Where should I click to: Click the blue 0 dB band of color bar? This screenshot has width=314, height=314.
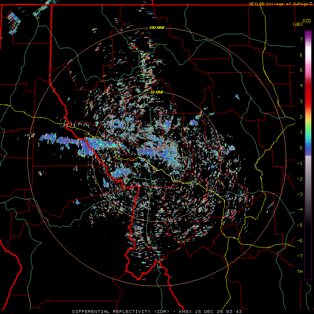pos(308,148)
